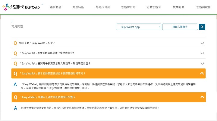Expand the 如何下載 Easy Wallet APP question chevron

click(x=202, y=43)
